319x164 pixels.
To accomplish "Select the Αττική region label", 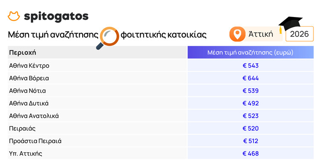I will tap(261, 34).
